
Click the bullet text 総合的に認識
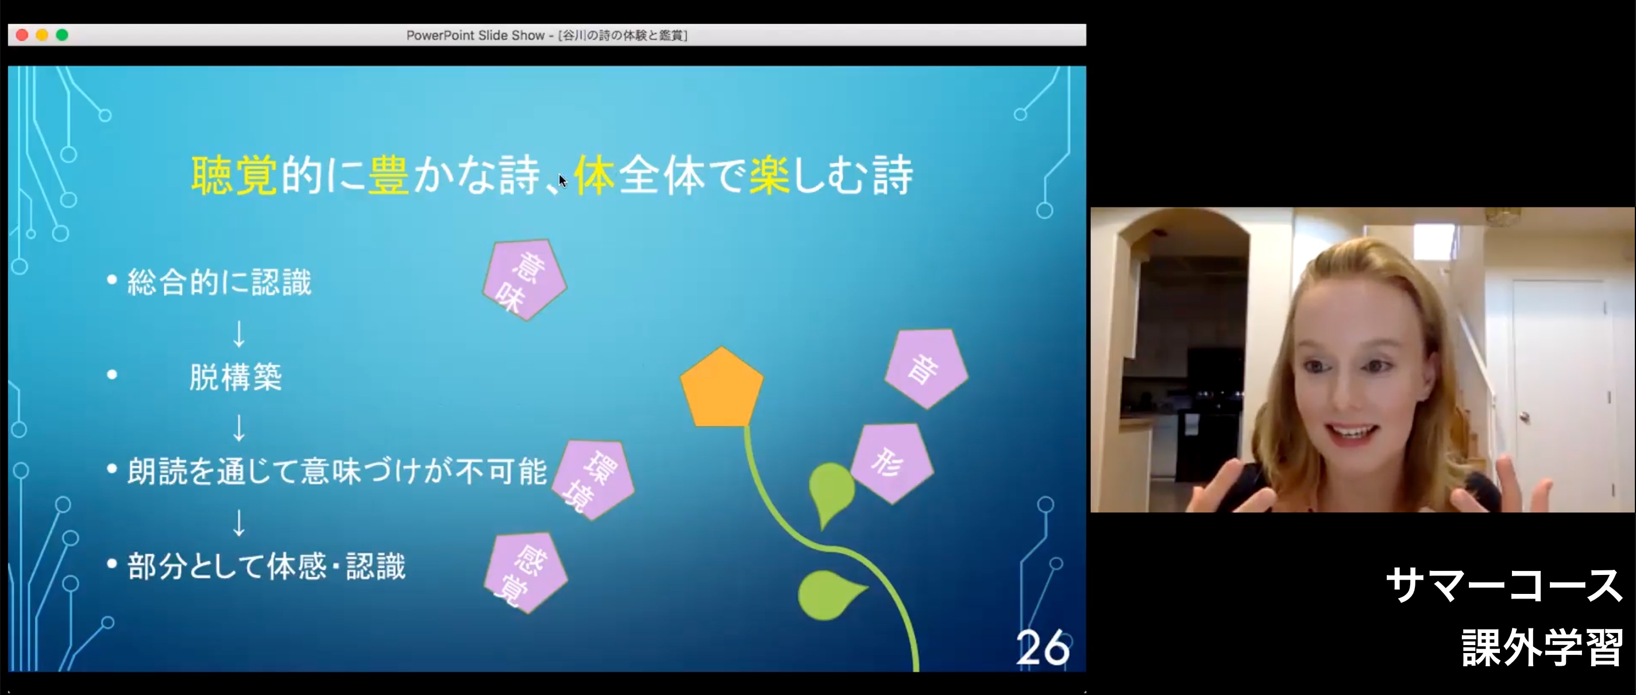219,282
